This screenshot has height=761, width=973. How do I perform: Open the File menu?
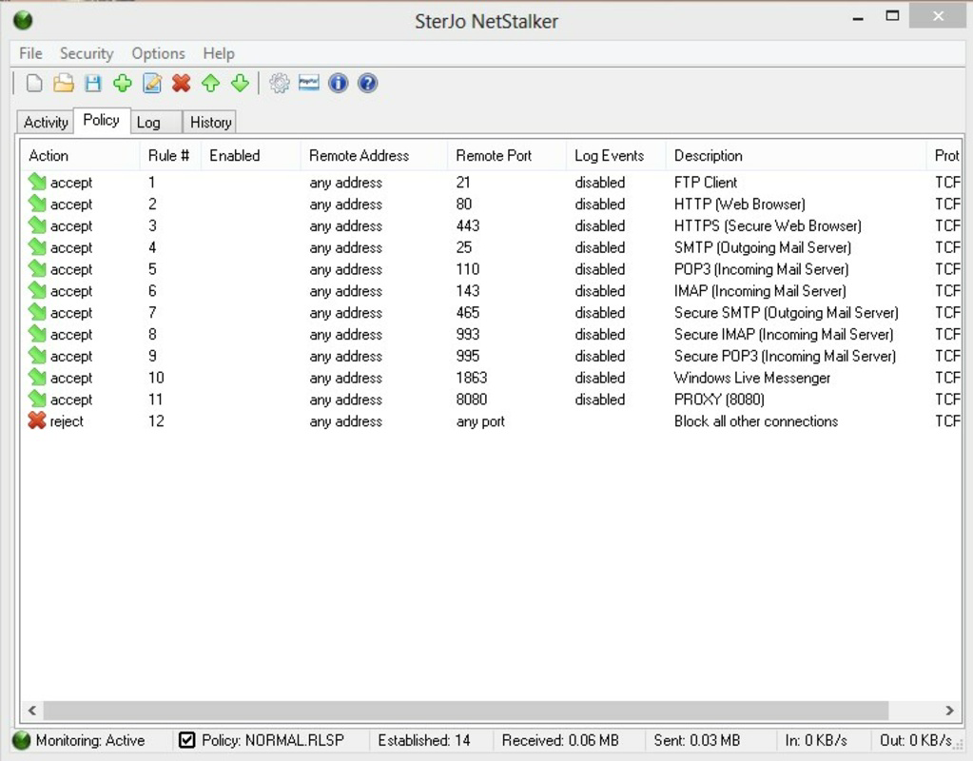coord(30,53)
